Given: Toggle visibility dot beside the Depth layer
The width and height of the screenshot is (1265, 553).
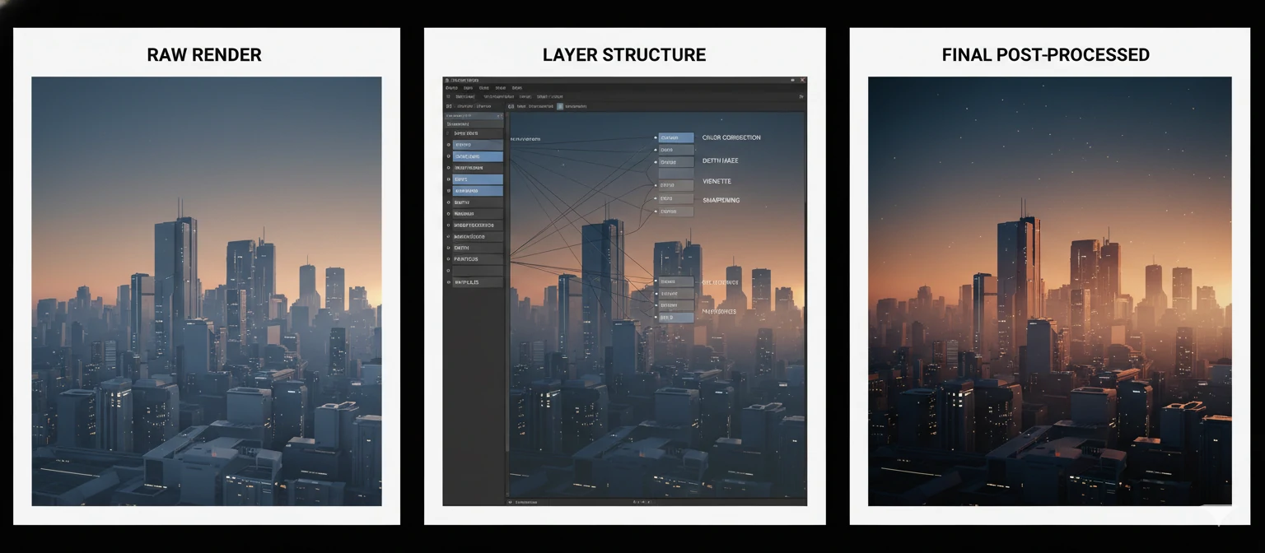Looking at the screenshot, I should [x=449, y=248].
